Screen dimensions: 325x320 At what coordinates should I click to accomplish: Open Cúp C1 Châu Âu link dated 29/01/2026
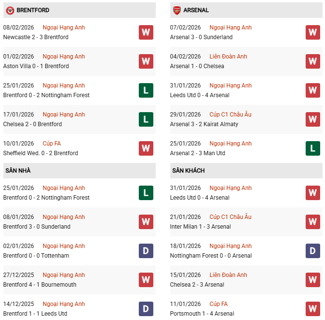230,115
